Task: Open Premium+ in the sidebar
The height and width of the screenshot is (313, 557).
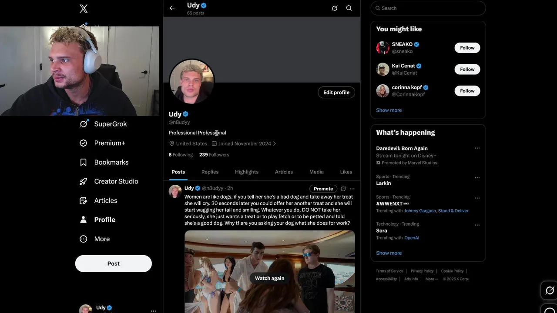Action: pyautogui.click(x=102, y=143)
